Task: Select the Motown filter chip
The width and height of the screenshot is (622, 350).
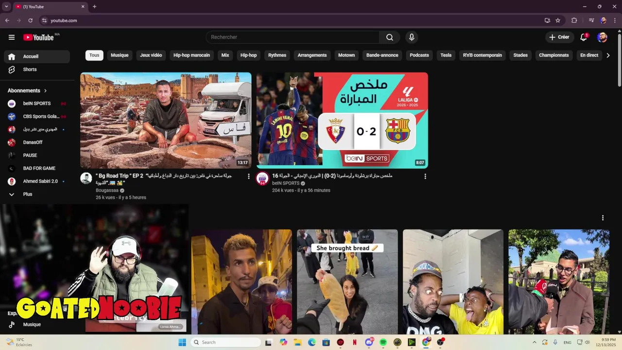Action: pos(346,55)
